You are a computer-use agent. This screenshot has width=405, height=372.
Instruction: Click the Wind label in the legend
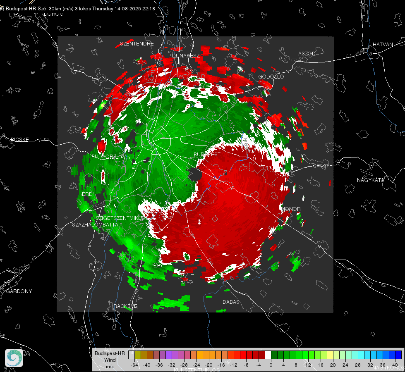(110, 360)
